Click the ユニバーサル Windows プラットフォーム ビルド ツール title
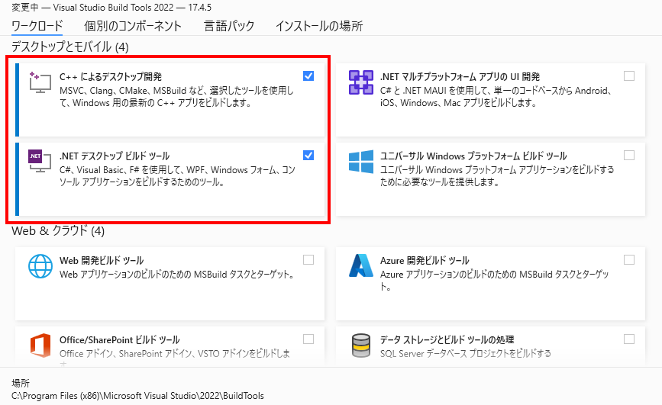The width and height of the screenshot is (662, 405). coord(473,156)
